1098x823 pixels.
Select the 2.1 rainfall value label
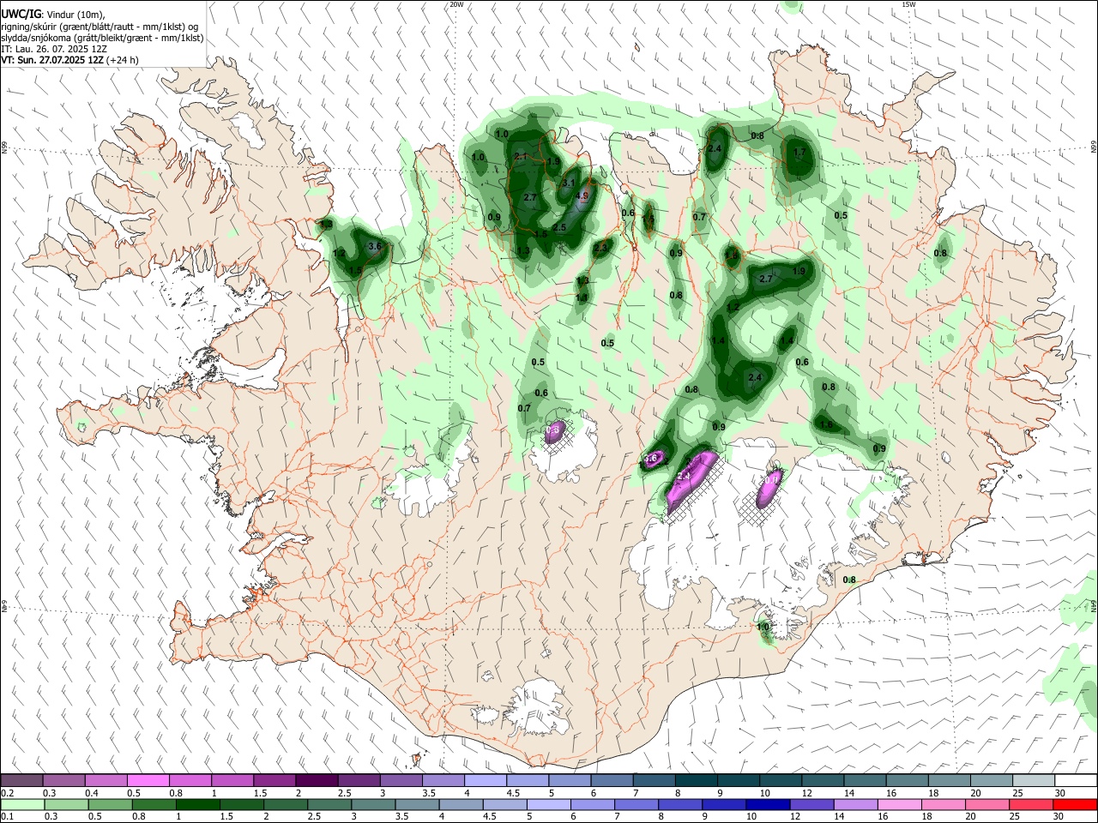tap(521, 156)
